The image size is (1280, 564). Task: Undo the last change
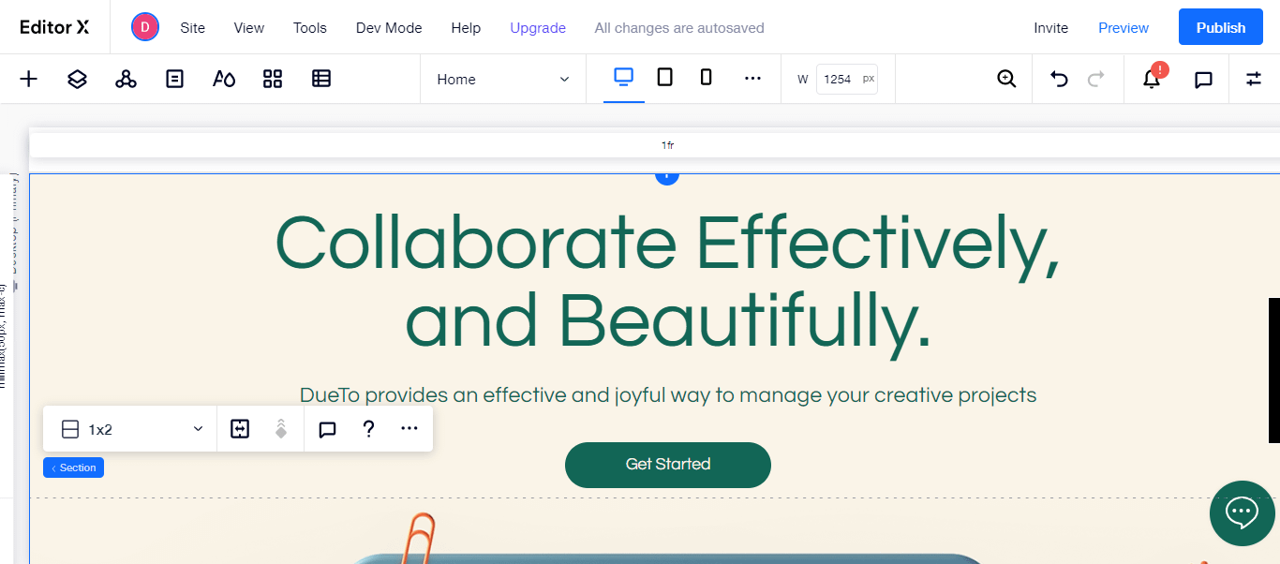pos(1059,79)
